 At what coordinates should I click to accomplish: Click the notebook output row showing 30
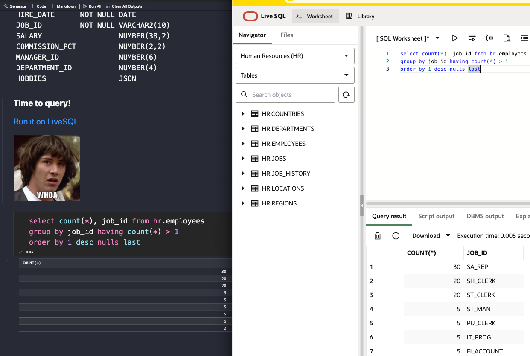coord(125,272)
